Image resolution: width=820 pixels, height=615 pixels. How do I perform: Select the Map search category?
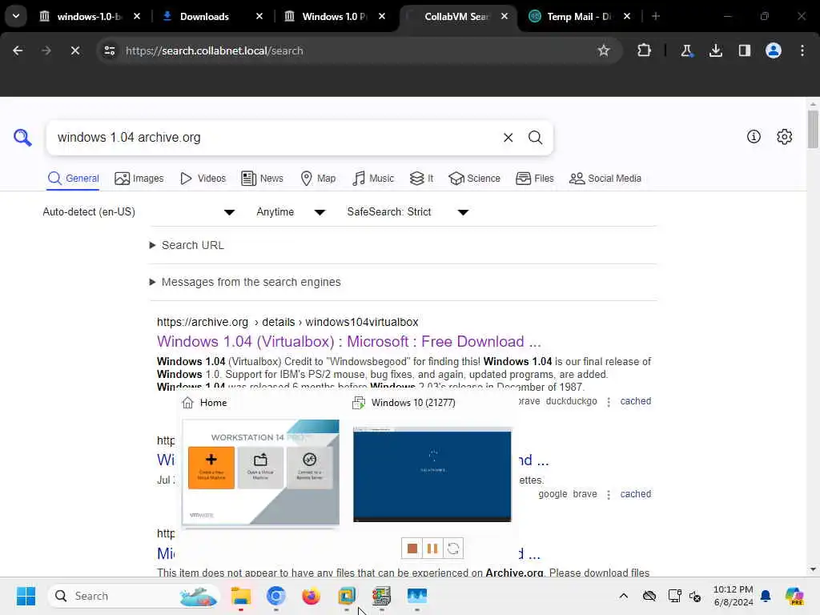click(318, 179)
